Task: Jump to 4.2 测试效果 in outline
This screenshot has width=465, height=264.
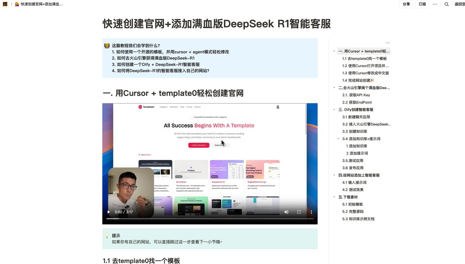Action: coord(353,190)
